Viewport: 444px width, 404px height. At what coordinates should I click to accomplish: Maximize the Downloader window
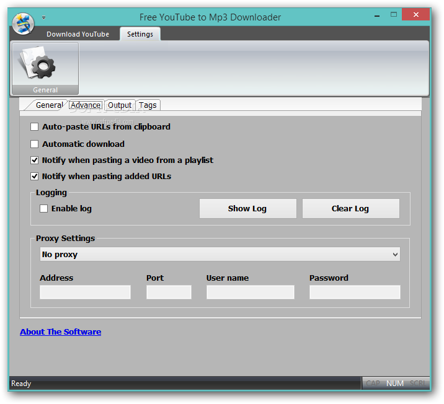click(x=394, y=15)
